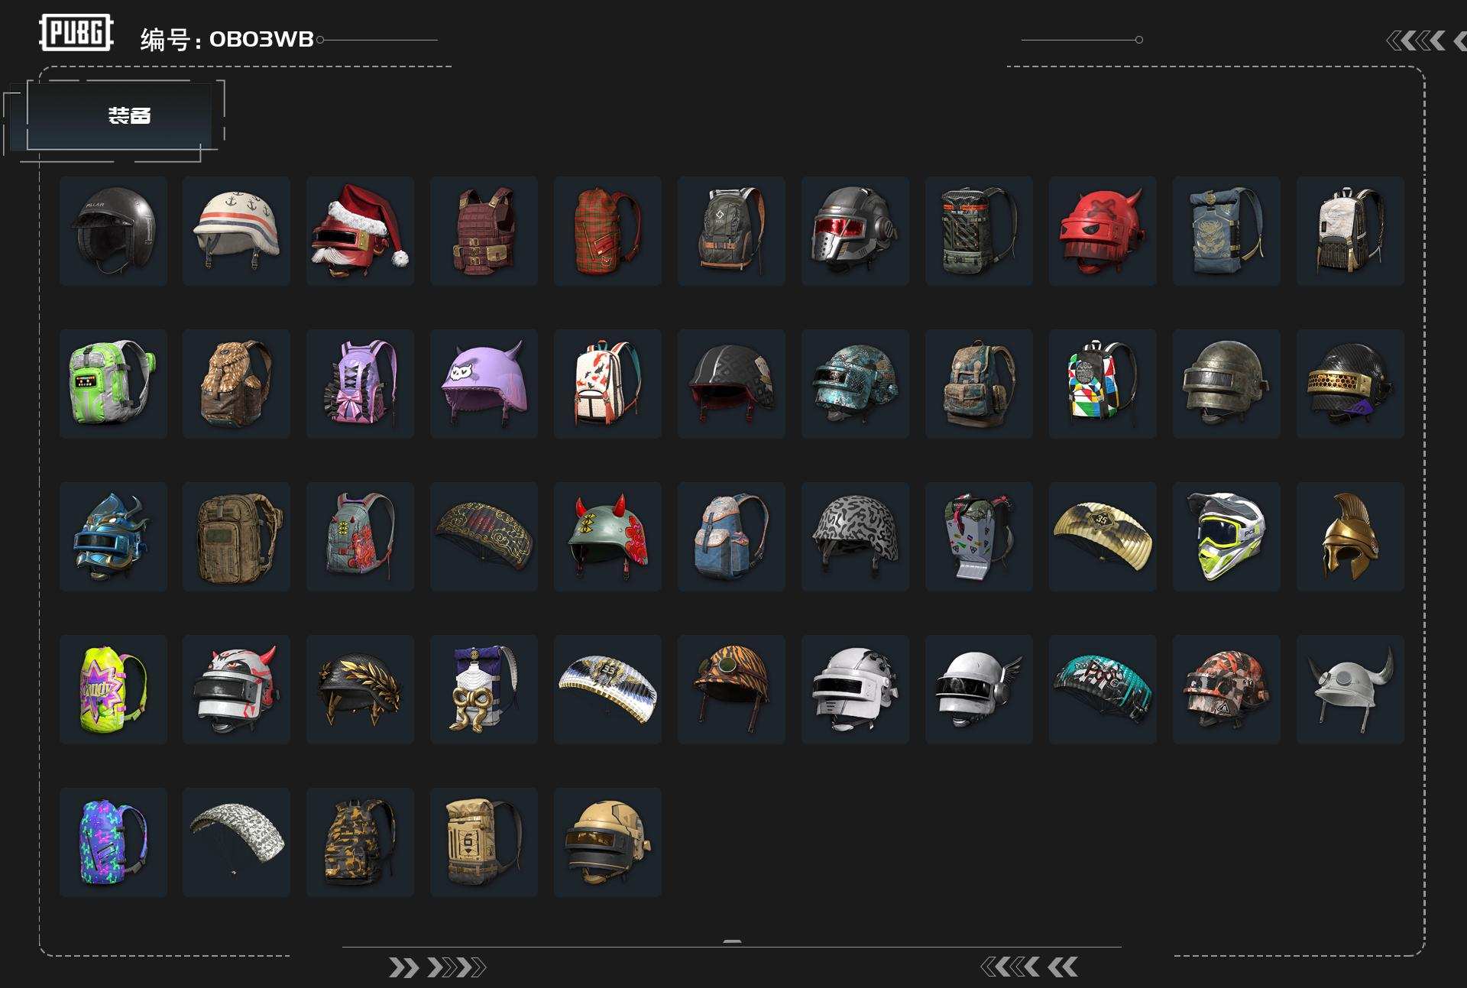Choose the white backpack with gold trim

coord(1351,231)
